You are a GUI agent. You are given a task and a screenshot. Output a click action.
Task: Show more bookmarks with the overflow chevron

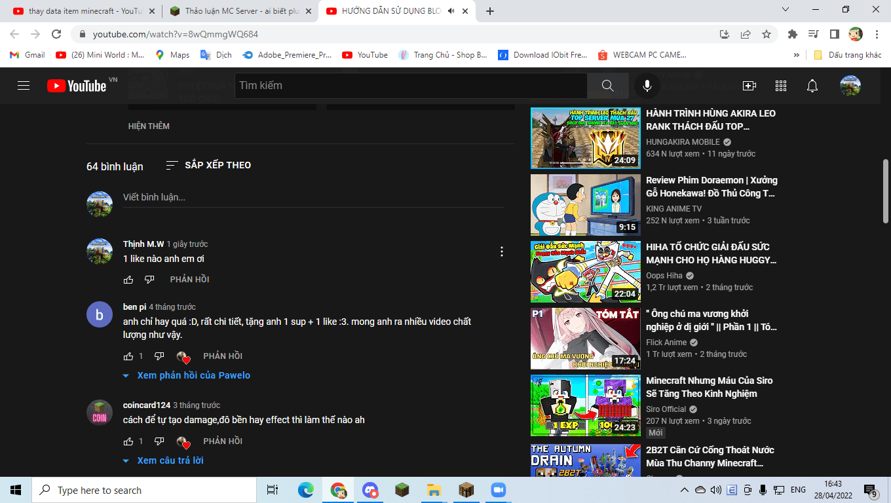[797, 55]
